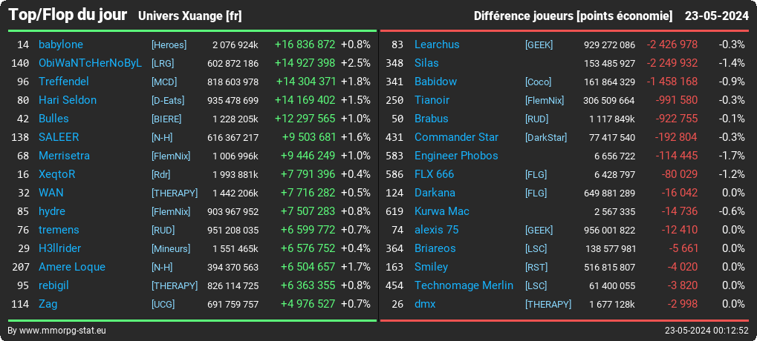757x341 pixels.
Task: Click the Commander Star player name
Action: (x=456, y=137)
